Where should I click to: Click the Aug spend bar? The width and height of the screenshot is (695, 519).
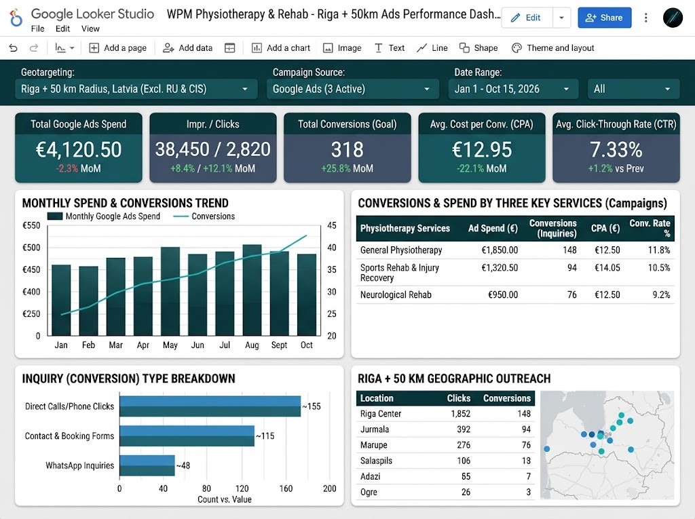click(x=252, y=290)
